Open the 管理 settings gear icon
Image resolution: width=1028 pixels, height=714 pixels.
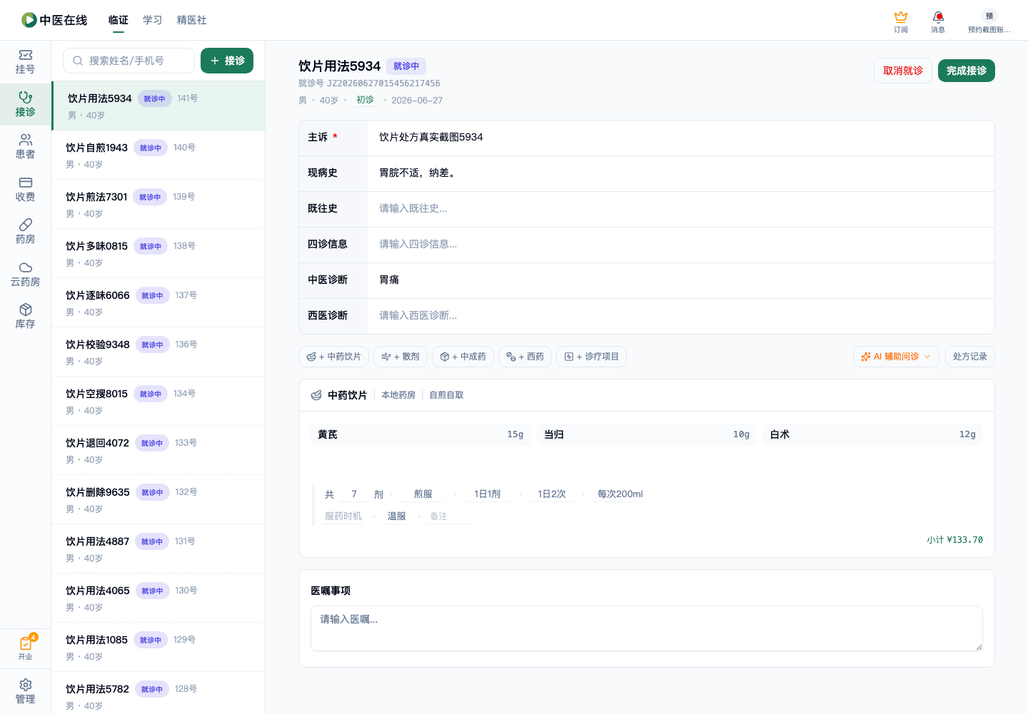point(25,691)
